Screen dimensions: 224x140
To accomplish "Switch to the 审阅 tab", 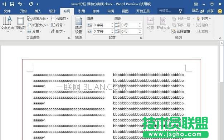I will point(111,11).
